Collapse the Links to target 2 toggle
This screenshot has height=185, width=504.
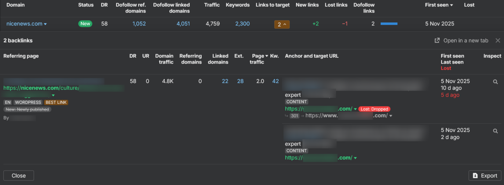(x=282, y=24)
